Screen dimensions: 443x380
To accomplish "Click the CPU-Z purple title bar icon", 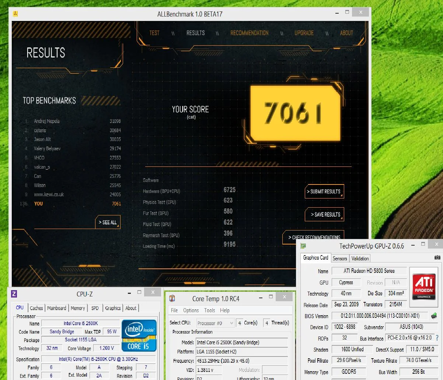I will [14, 293].
